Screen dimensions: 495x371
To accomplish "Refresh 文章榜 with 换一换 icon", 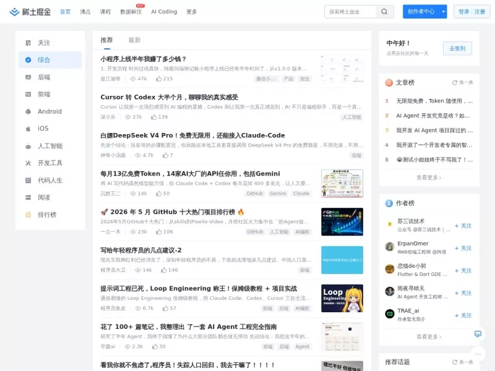I will click(455, 83).
